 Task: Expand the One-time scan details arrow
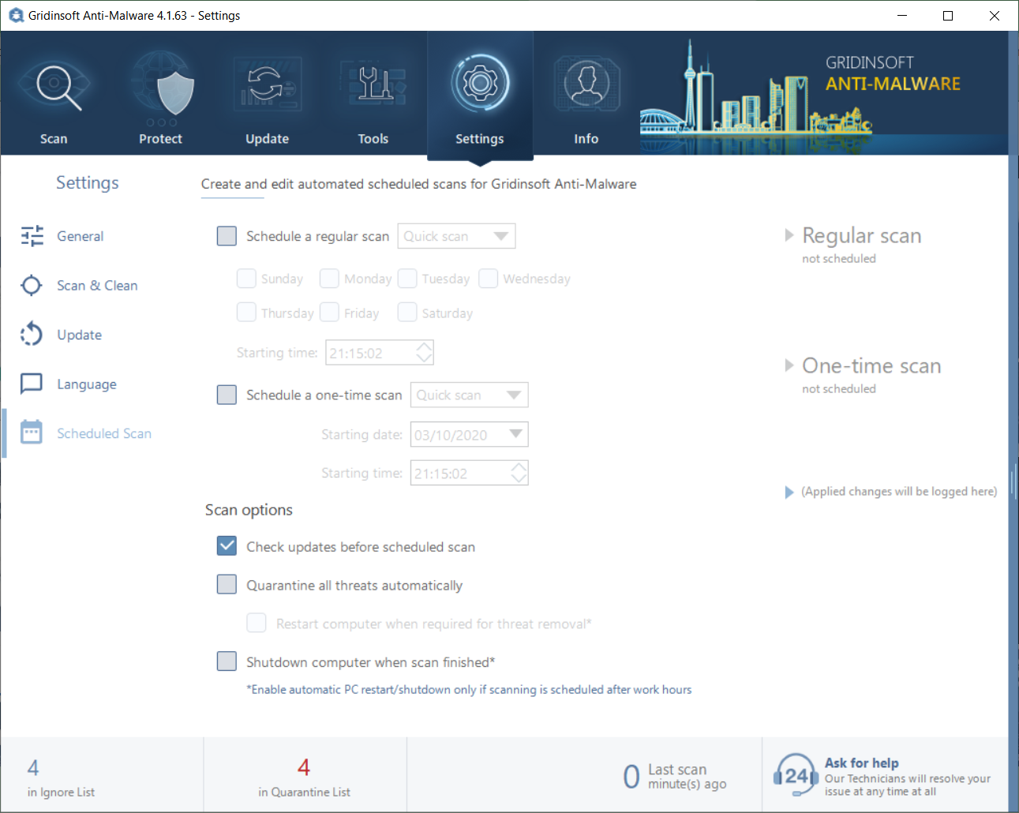tap(789, 365)
